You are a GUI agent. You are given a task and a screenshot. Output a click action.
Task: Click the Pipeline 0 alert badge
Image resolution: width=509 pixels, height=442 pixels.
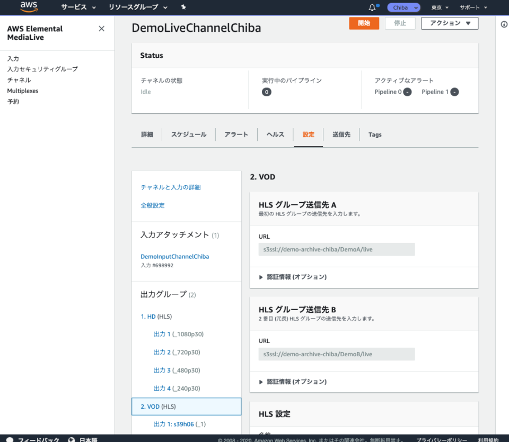pyautogui.click(x=407, y=92)
